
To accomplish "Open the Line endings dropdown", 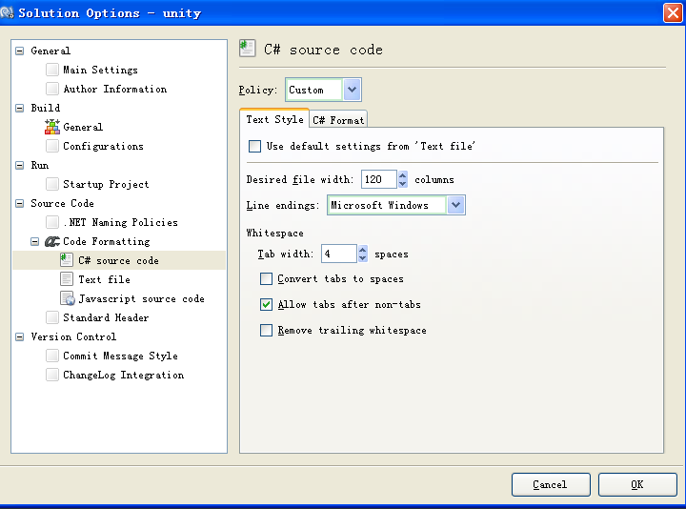I will [455, 205].
